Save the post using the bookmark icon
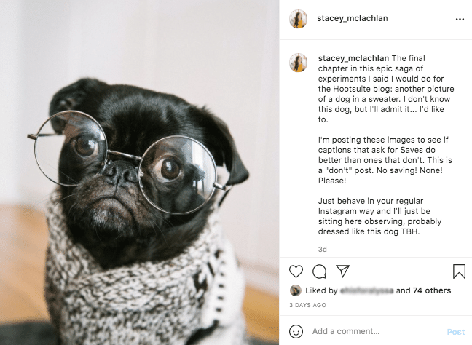 (x=459, y=271)
